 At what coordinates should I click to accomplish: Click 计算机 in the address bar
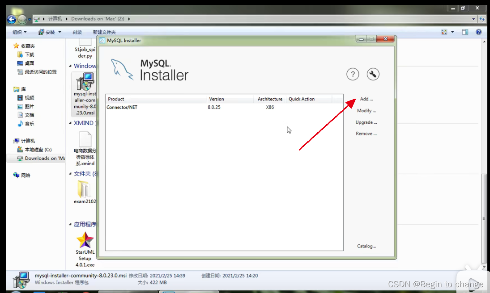coord(55,19)
